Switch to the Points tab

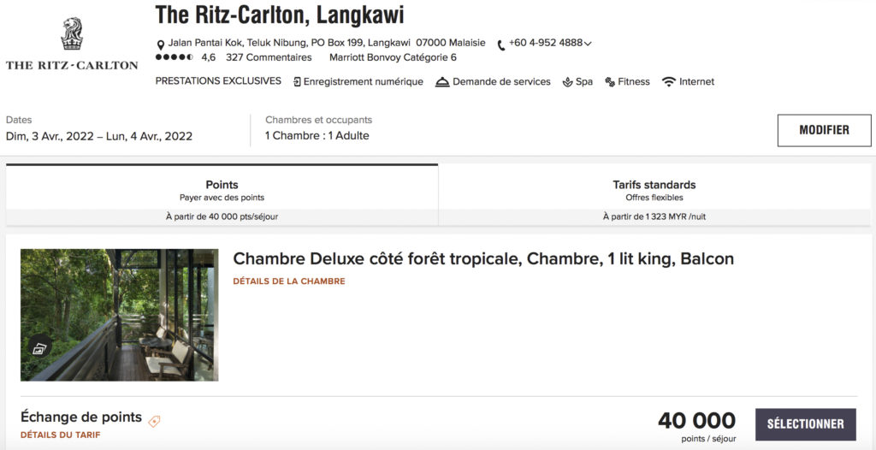click(x=222, y=194)
